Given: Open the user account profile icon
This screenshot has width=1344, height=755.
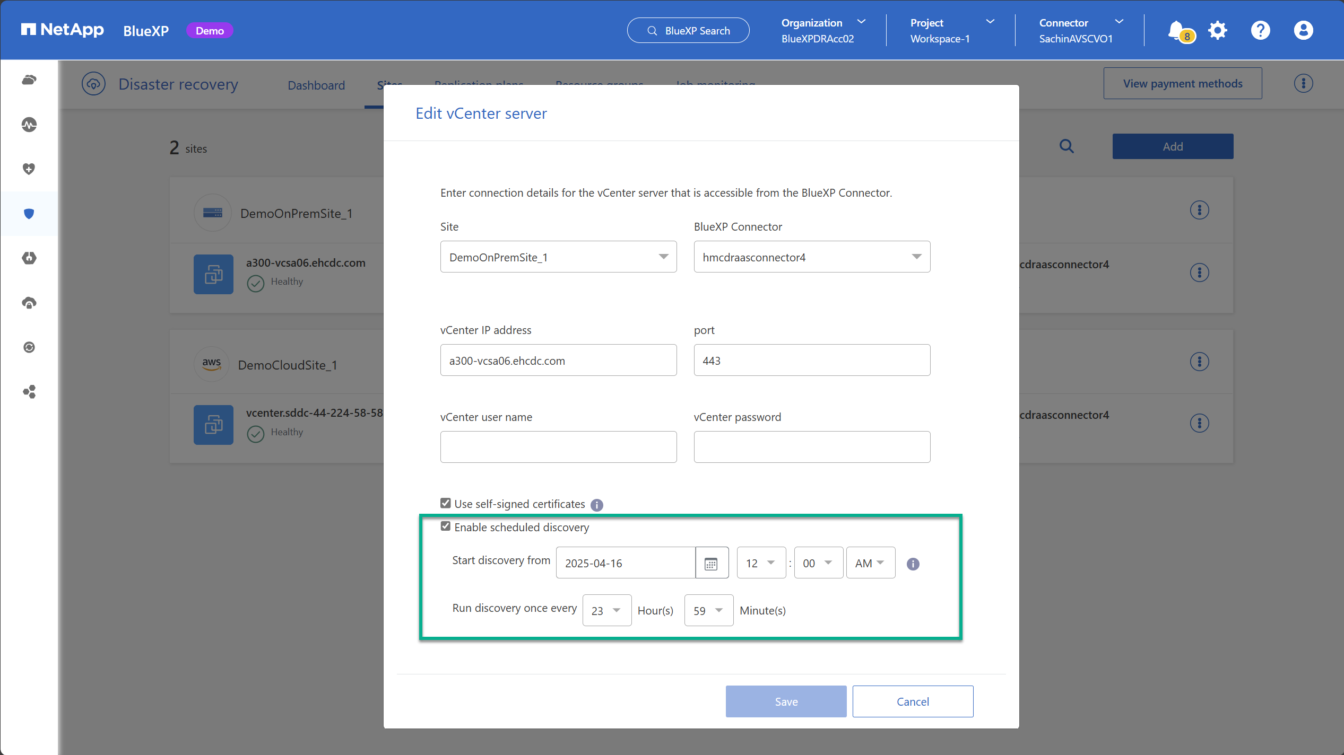Looking at the screenshot, I should point(1303,30).
